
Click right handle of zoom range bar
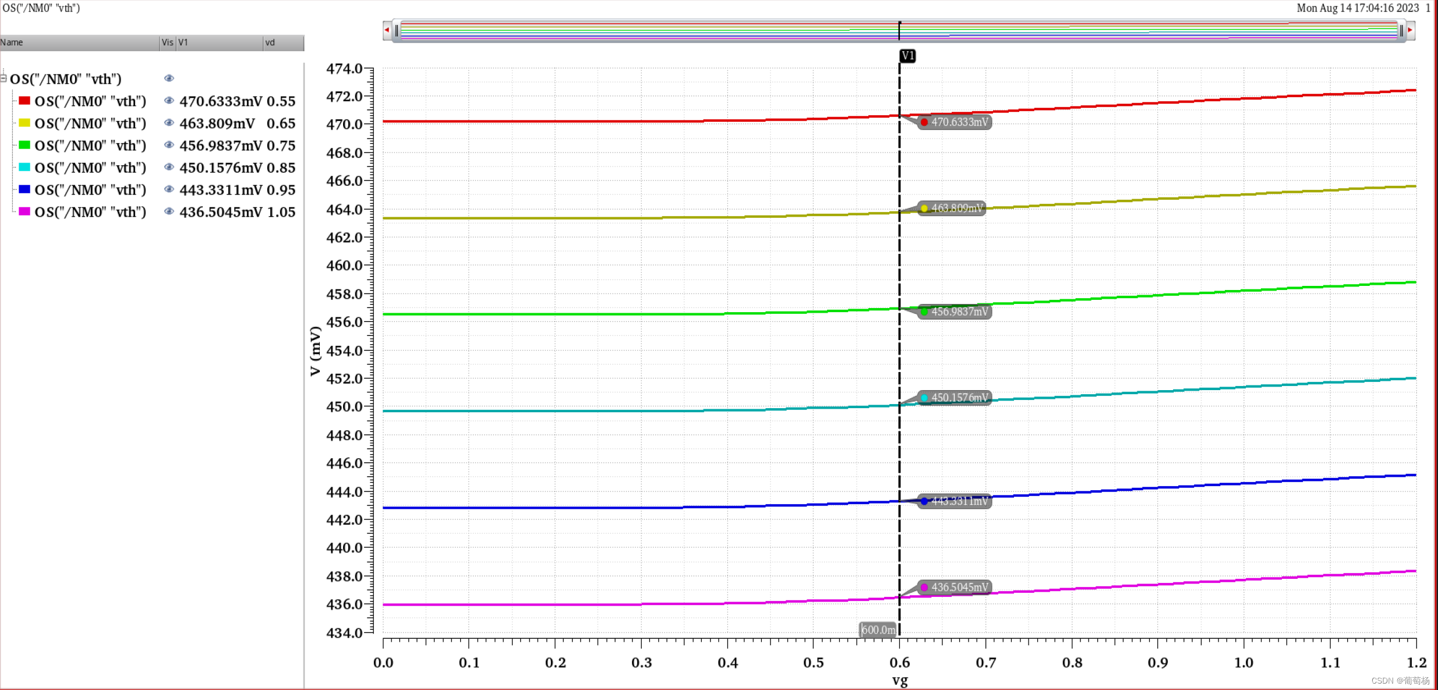click(x=1401, y=30)
